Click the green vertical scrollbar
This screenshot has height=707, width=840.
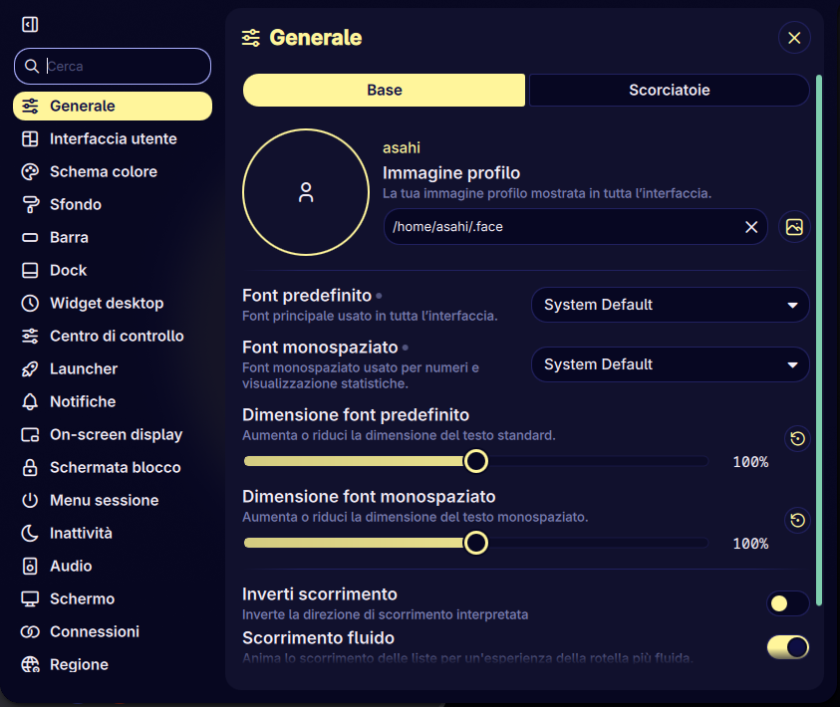click(818, 341)
